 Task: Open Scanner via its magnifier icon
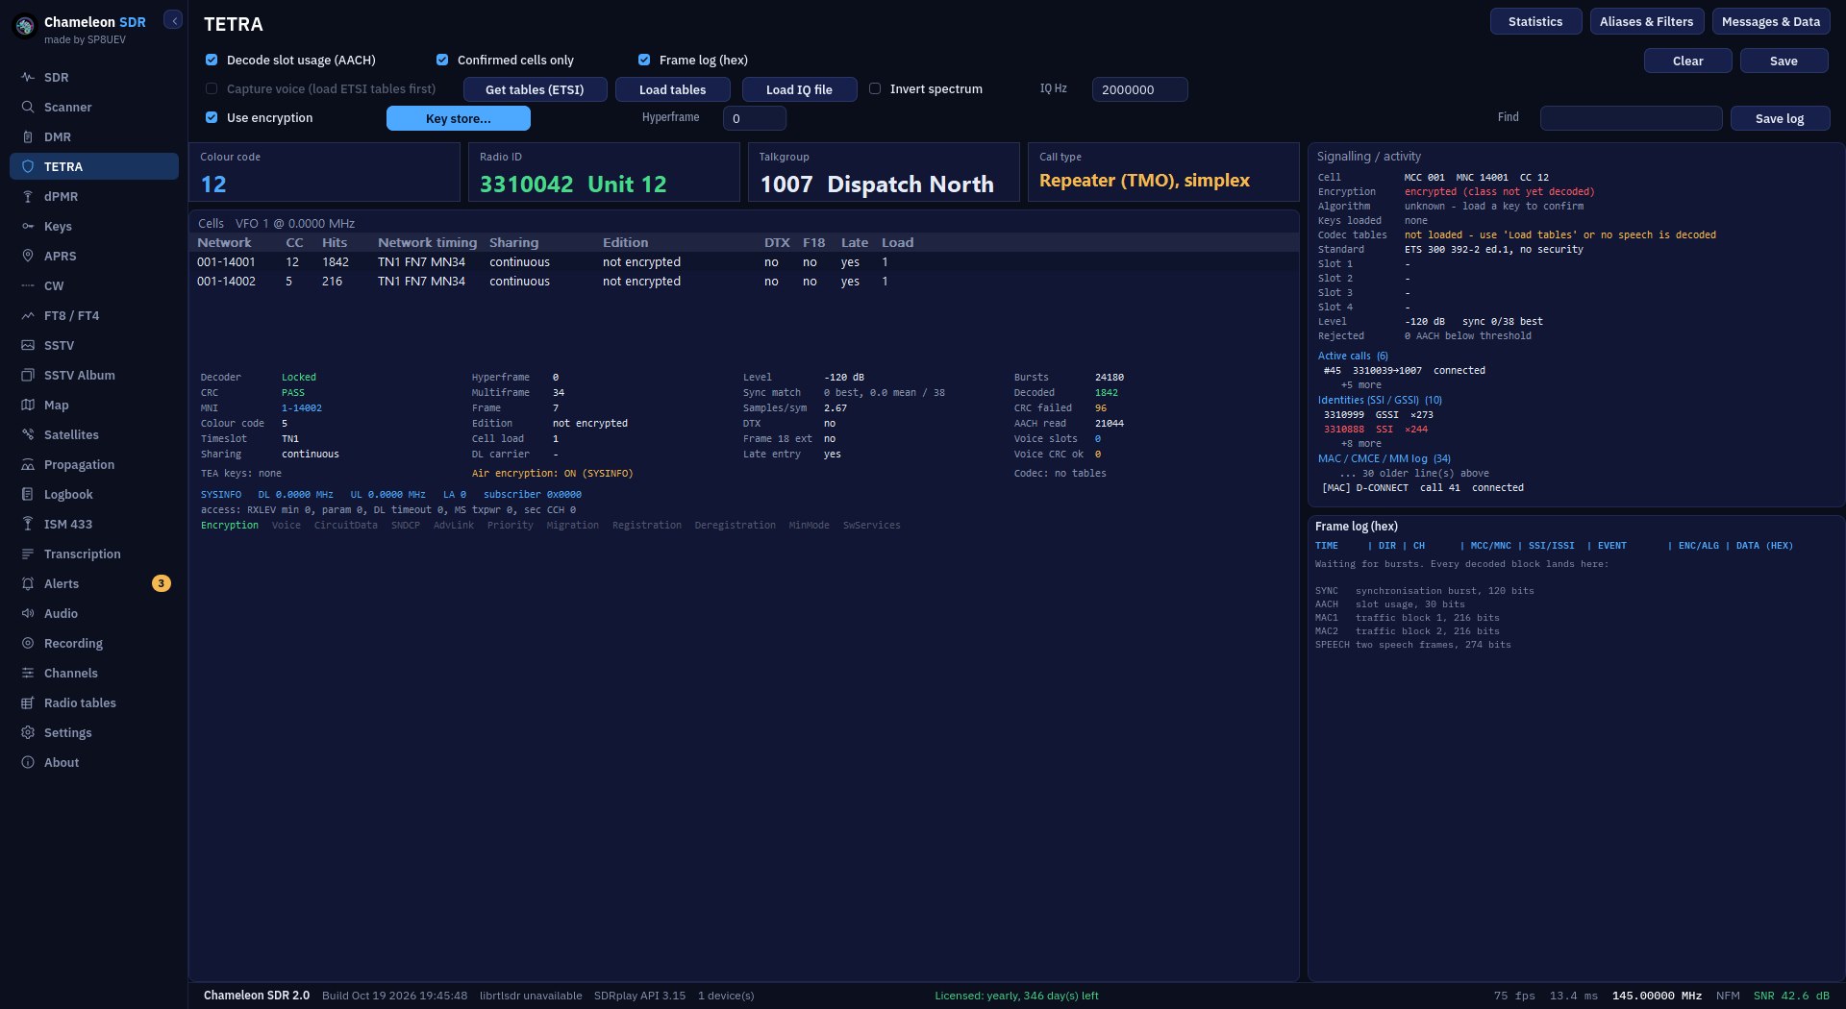click(x=28, y=107)
